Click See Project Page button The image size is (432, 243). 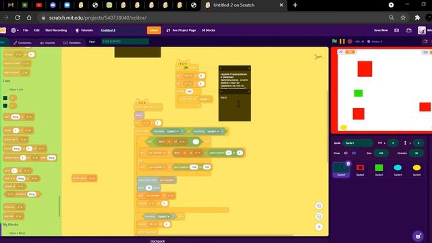(181, 30)
